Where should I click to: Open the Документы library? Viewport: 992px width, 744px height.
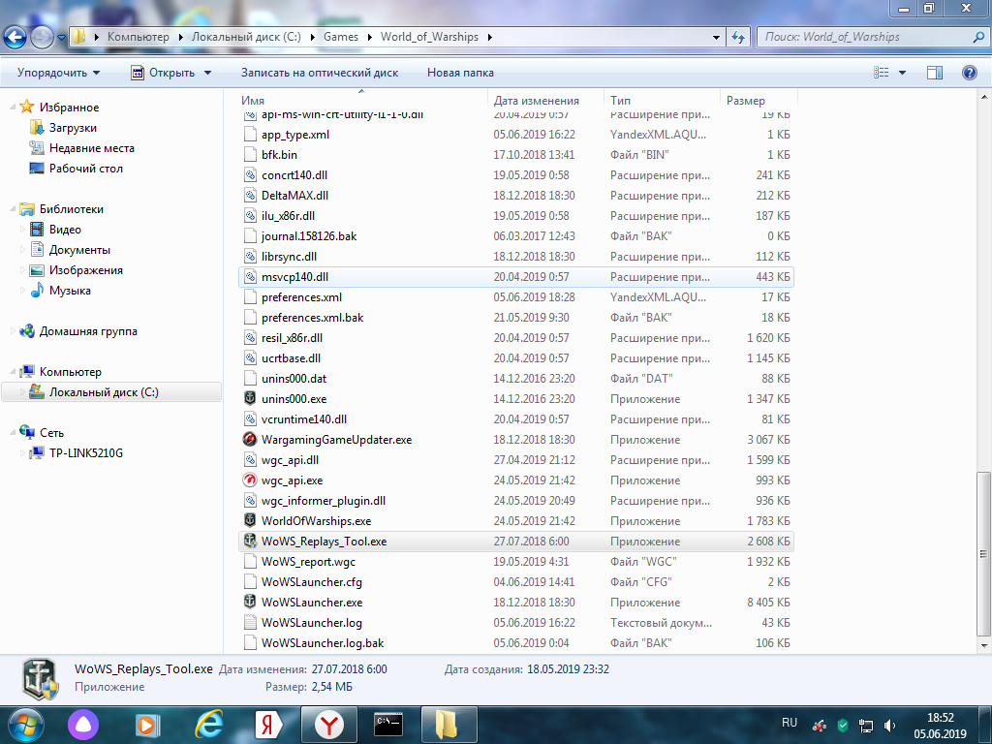(x=79, y=250)
